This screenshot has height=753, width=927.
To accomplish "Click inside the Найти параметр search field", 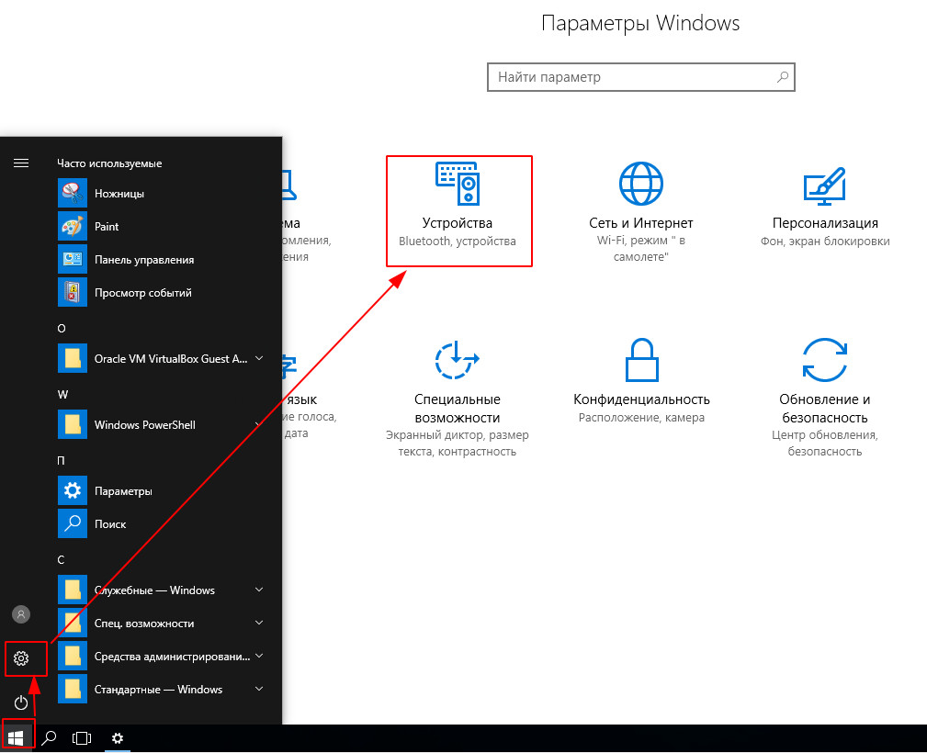I will (x=641, y=77).
